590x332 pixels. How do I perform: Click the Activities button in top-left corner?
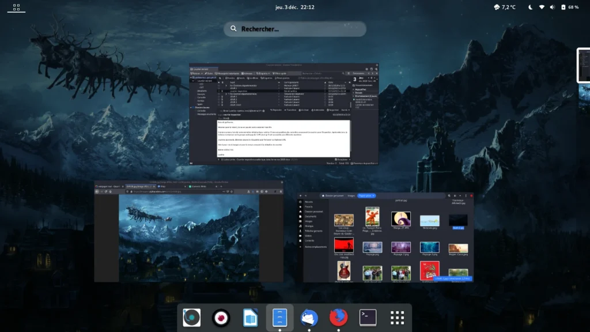pyautogui.click(x=16, y=7)
